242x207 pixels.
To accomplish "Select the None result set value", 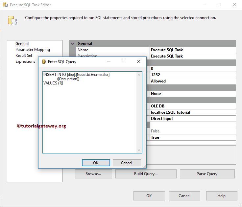I will pyautogui.click(x=193, y=94).
